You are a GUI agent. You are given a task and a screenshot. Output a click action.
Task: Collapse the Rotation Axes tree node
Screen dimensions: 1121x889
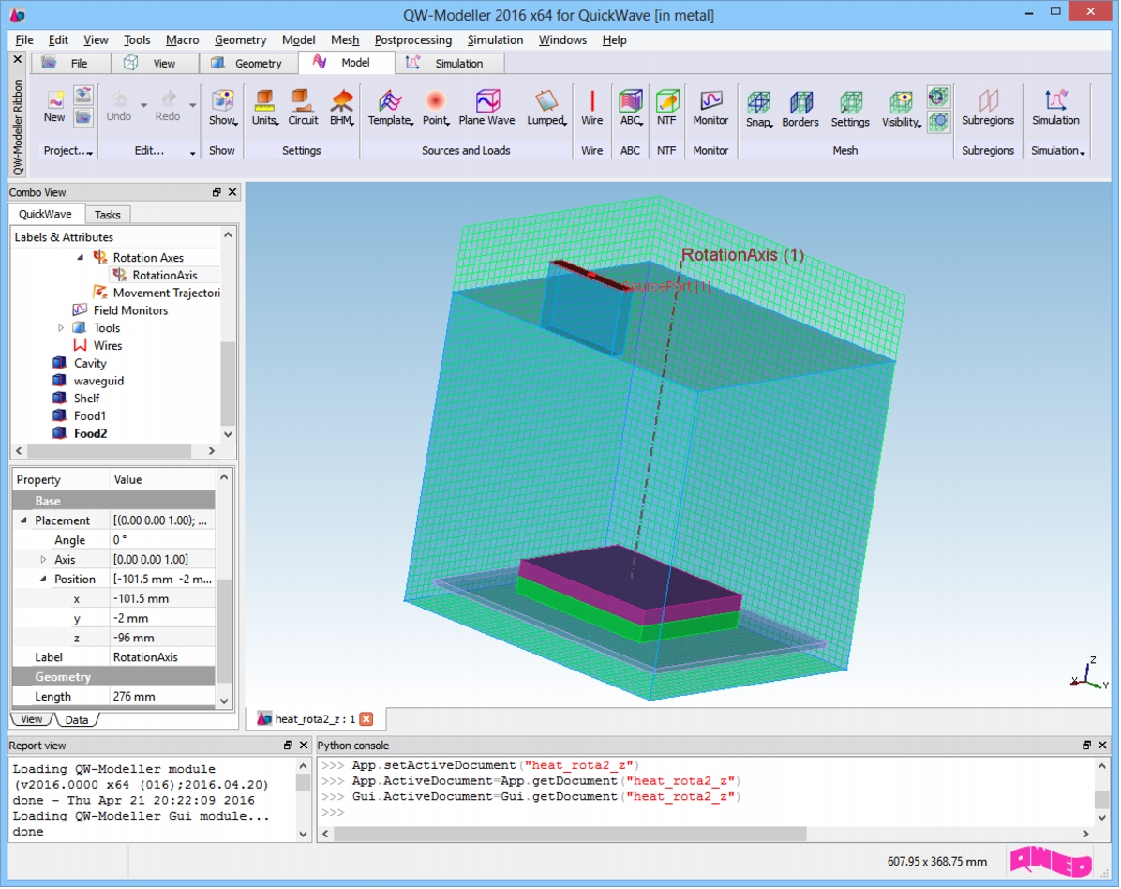[80, 258]
